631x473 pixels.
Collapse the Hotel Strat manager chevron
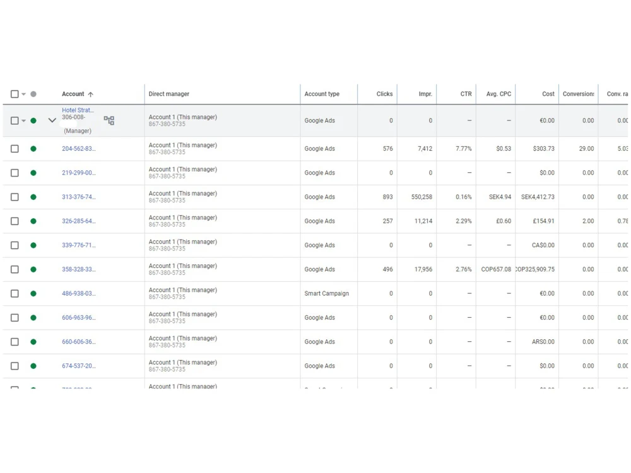[x=52, y=120]
